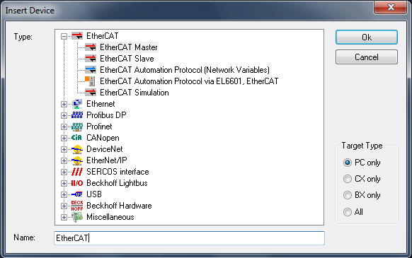Click the EL6601 Automation Protocol icon
412x258 pixels.
click(x=90, y=81)
